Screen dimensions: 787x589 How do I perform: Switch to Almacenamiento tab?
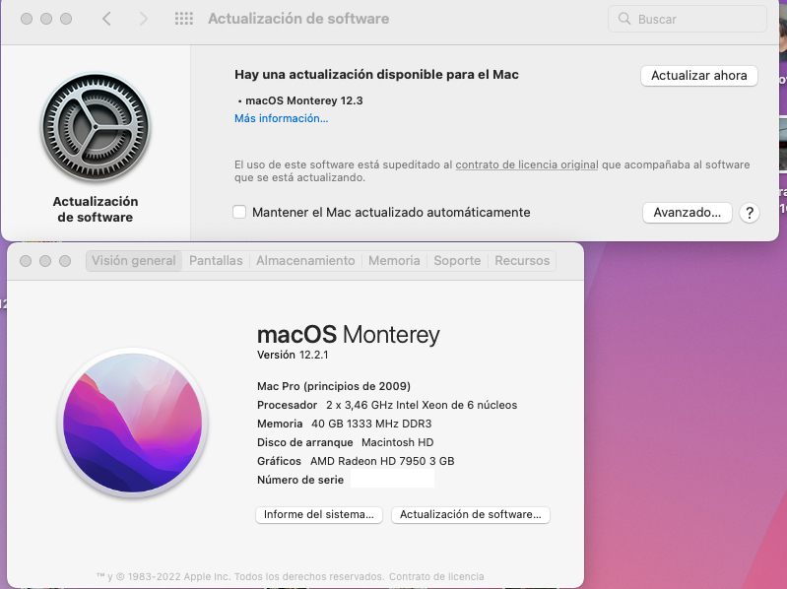(305, 261)
